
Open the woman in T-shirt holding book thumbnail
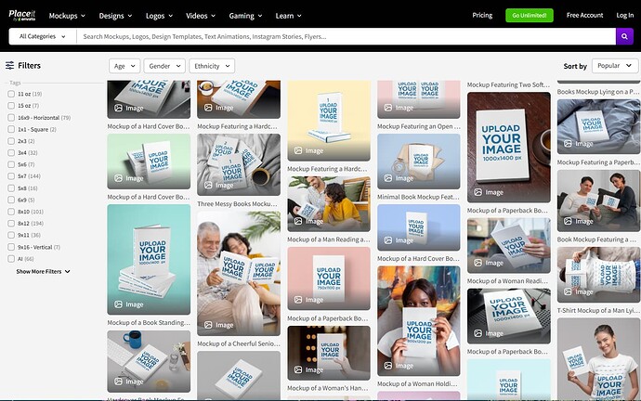tap(598, 358)
